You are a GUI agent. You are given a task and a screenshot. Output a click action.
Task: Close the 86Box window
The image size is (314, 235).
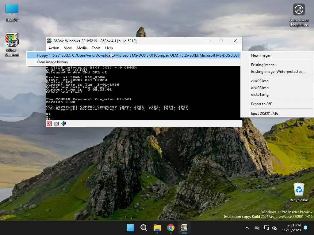click(235, 41)
